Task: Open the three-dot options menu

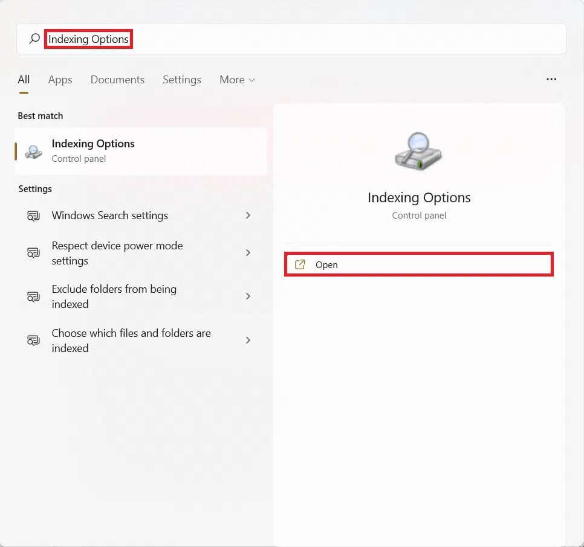Action: tap(551, 79)
